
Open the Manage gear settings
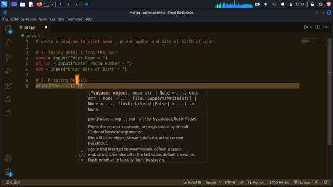coord(8,172)
